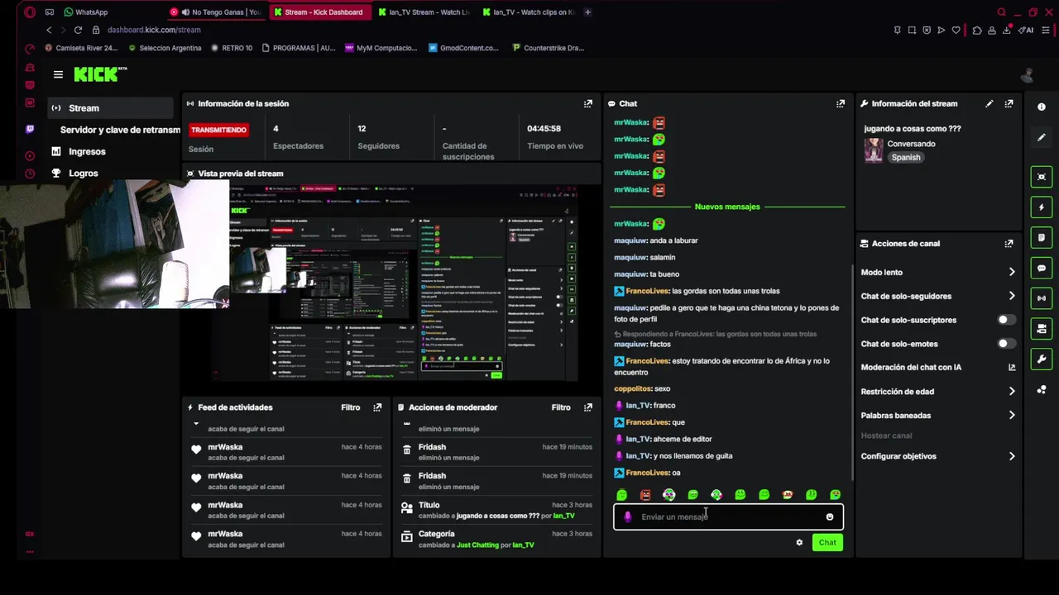Open the Filtro in Acciones de moderador
The image size is (1059, 595).
pyautogui.click(x=561, y=407)
